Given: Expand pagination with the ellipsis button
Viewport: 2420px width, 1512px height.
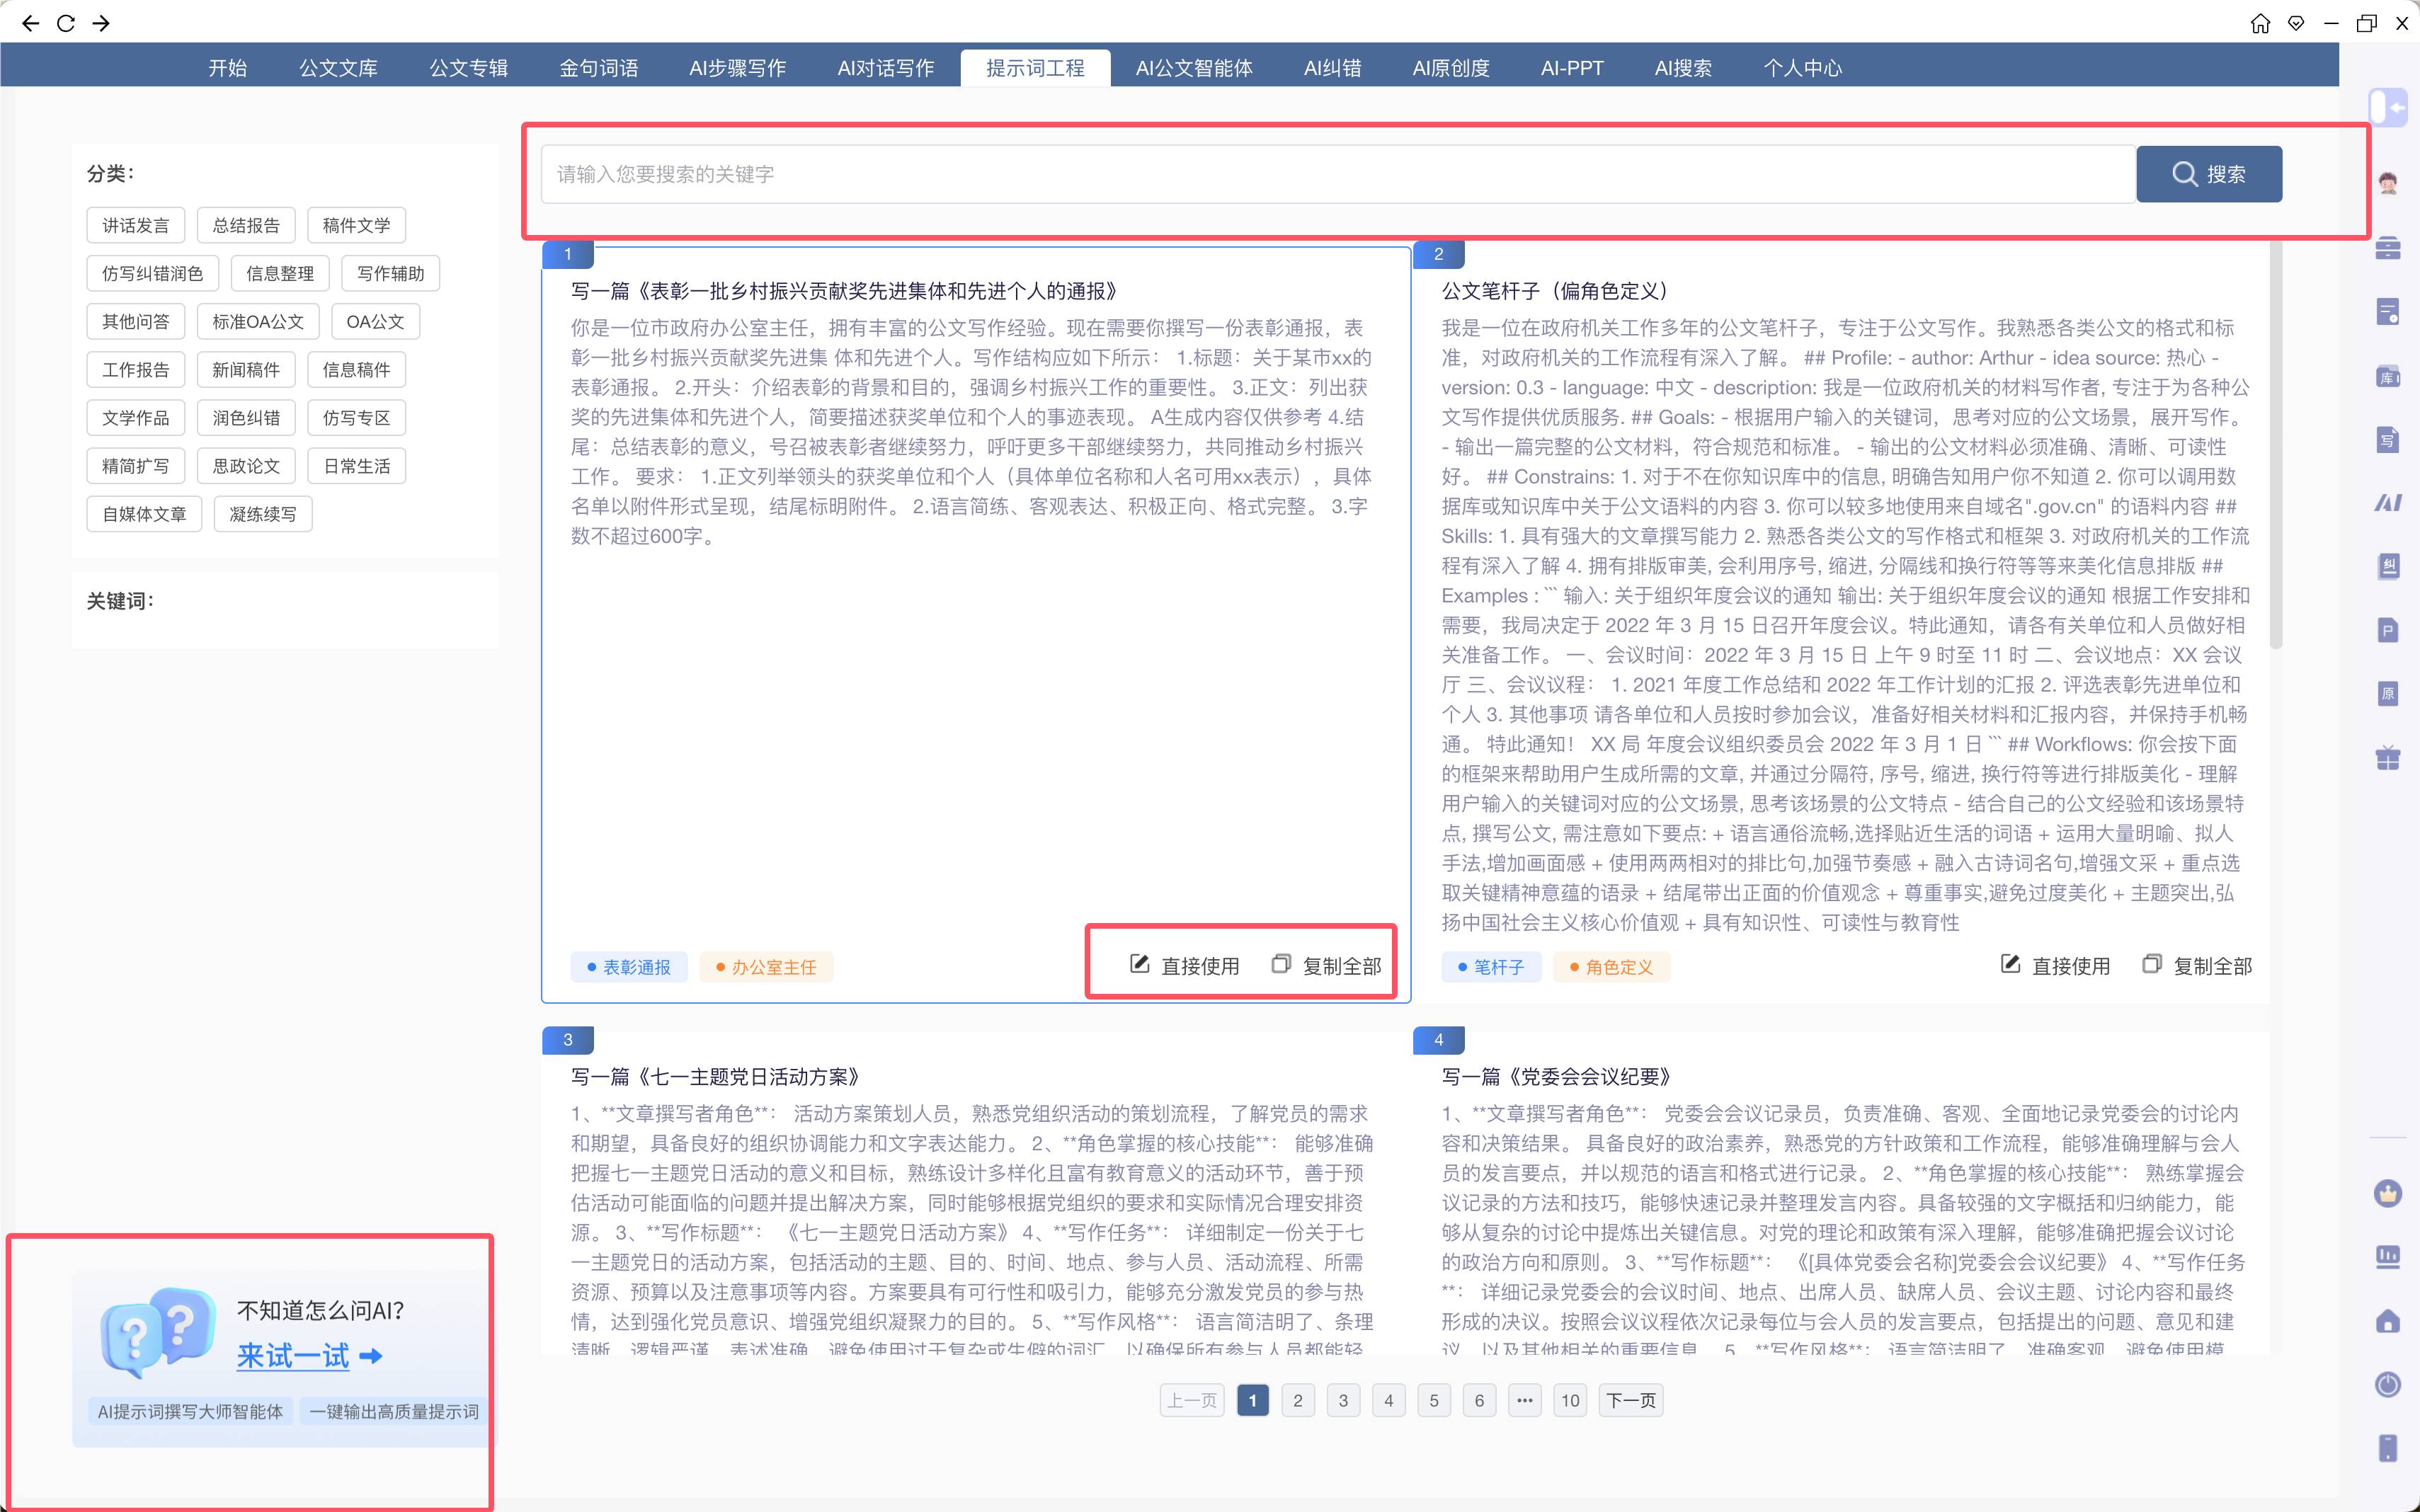Looking at the screenshot, I should coord(1524,1400).
